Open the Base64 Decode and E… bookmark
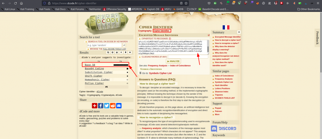The width and height of the screenshot is (322, 139). point(214,9)
